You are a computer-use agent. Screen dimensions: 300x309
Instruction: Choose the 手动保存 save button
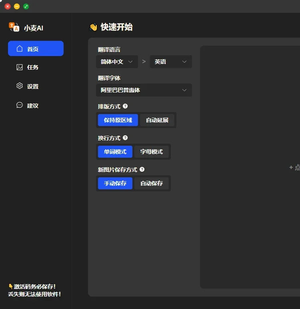coord(115,183)
